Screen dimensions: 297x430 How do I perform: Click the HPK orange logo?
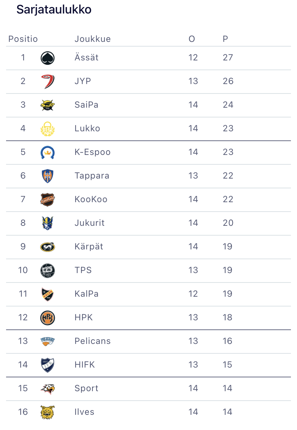pos(48,318)
